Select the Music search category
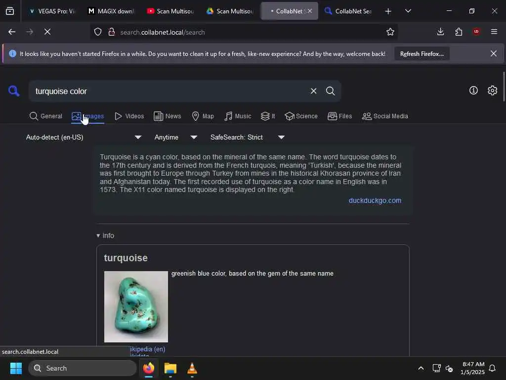 tap(238, 116)
